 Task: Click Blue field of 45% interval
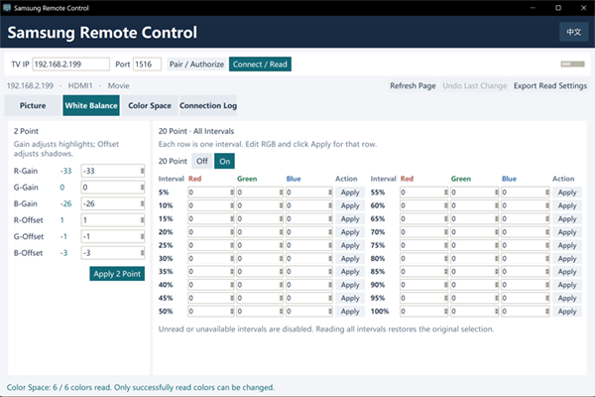(309, 298)
